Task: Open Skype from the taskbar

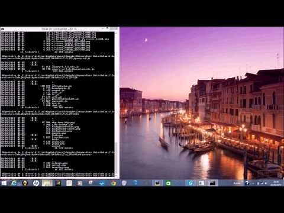Action: pyautogui.click(x=191, y=183)
